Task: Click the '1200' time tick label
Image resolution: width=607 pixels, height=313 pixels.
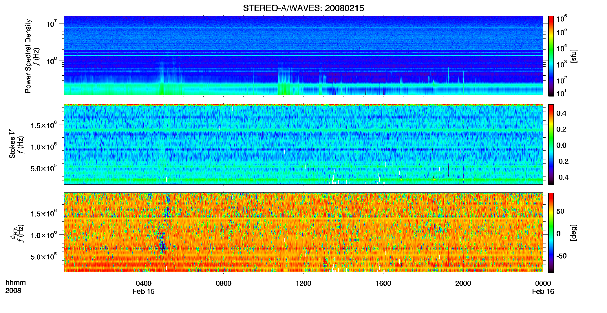Action: pos(303,283)
